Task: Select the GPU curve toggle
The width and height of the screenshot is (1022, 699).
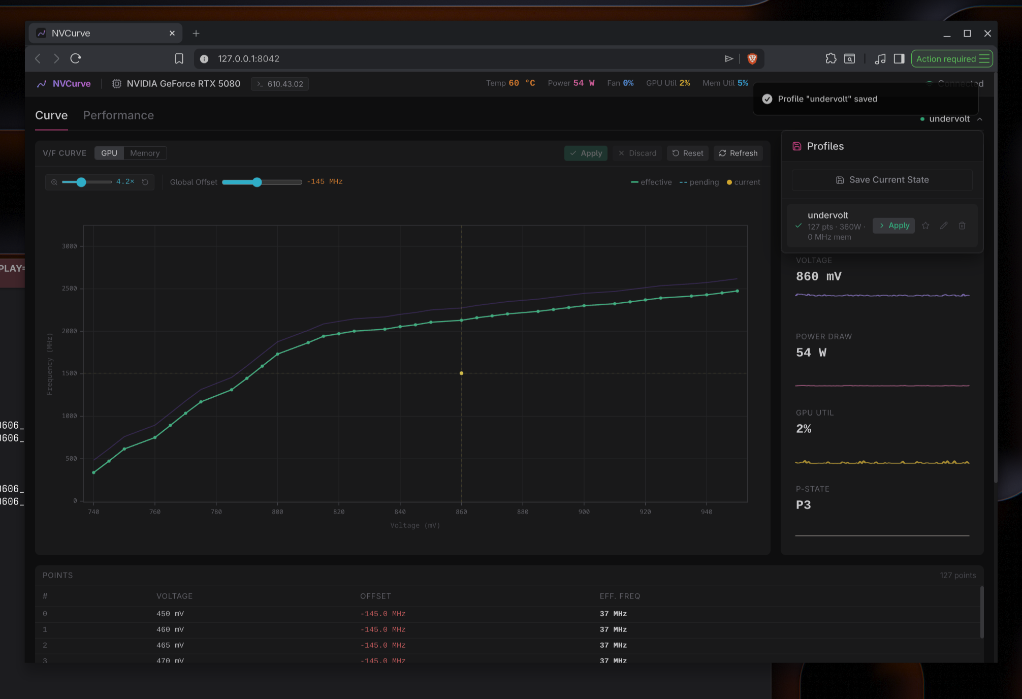Action: click(x=109, y=153)
